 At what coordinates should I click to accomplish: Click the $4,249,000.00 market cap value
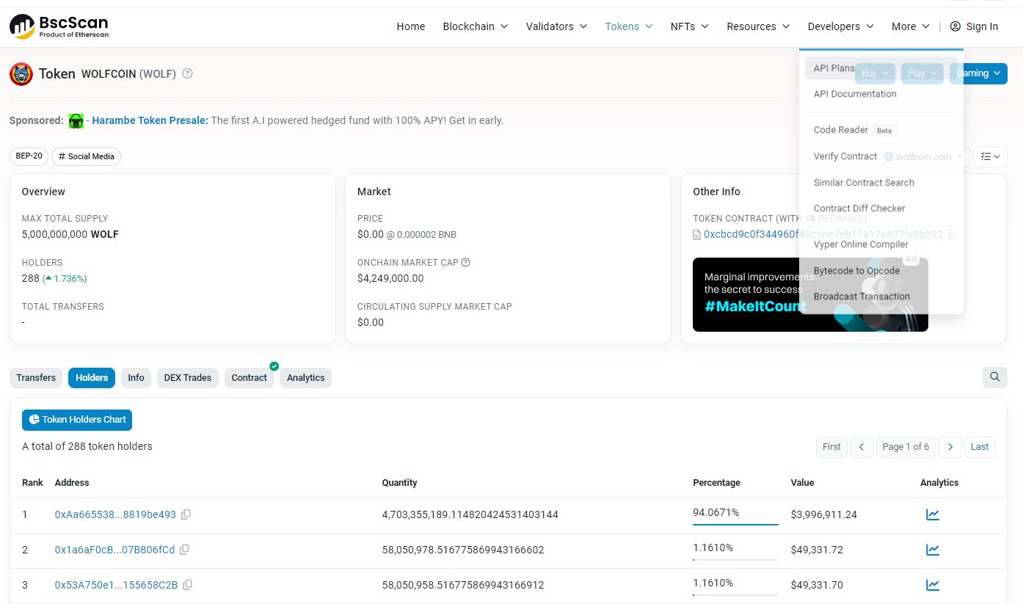tap(390, 278)
